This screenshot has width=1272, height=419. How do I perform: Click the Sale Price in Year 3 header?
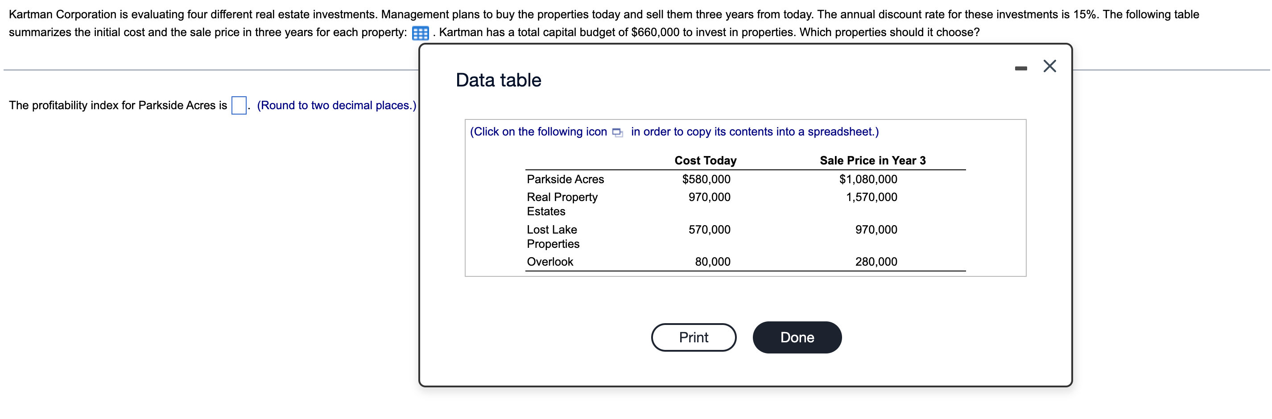pos(872,160)
